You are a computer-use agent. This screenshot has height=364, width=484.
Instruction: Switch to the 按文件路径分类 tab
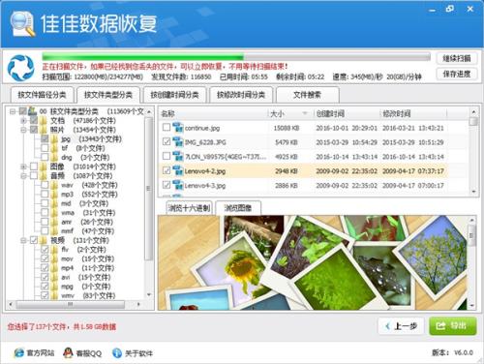click(42, 95)
